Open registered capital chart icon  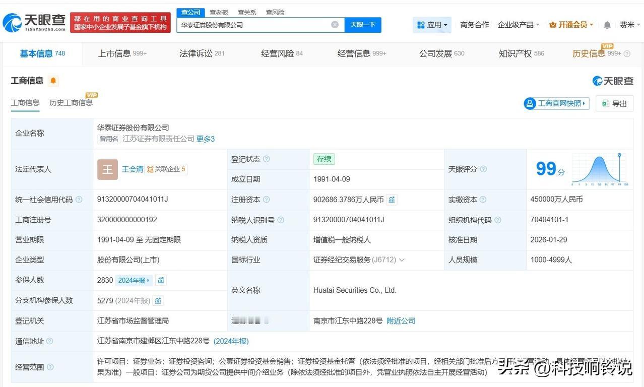pos(392,200)
